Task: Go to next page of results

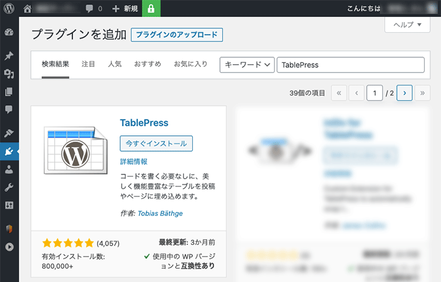Action: pos(404,93)
